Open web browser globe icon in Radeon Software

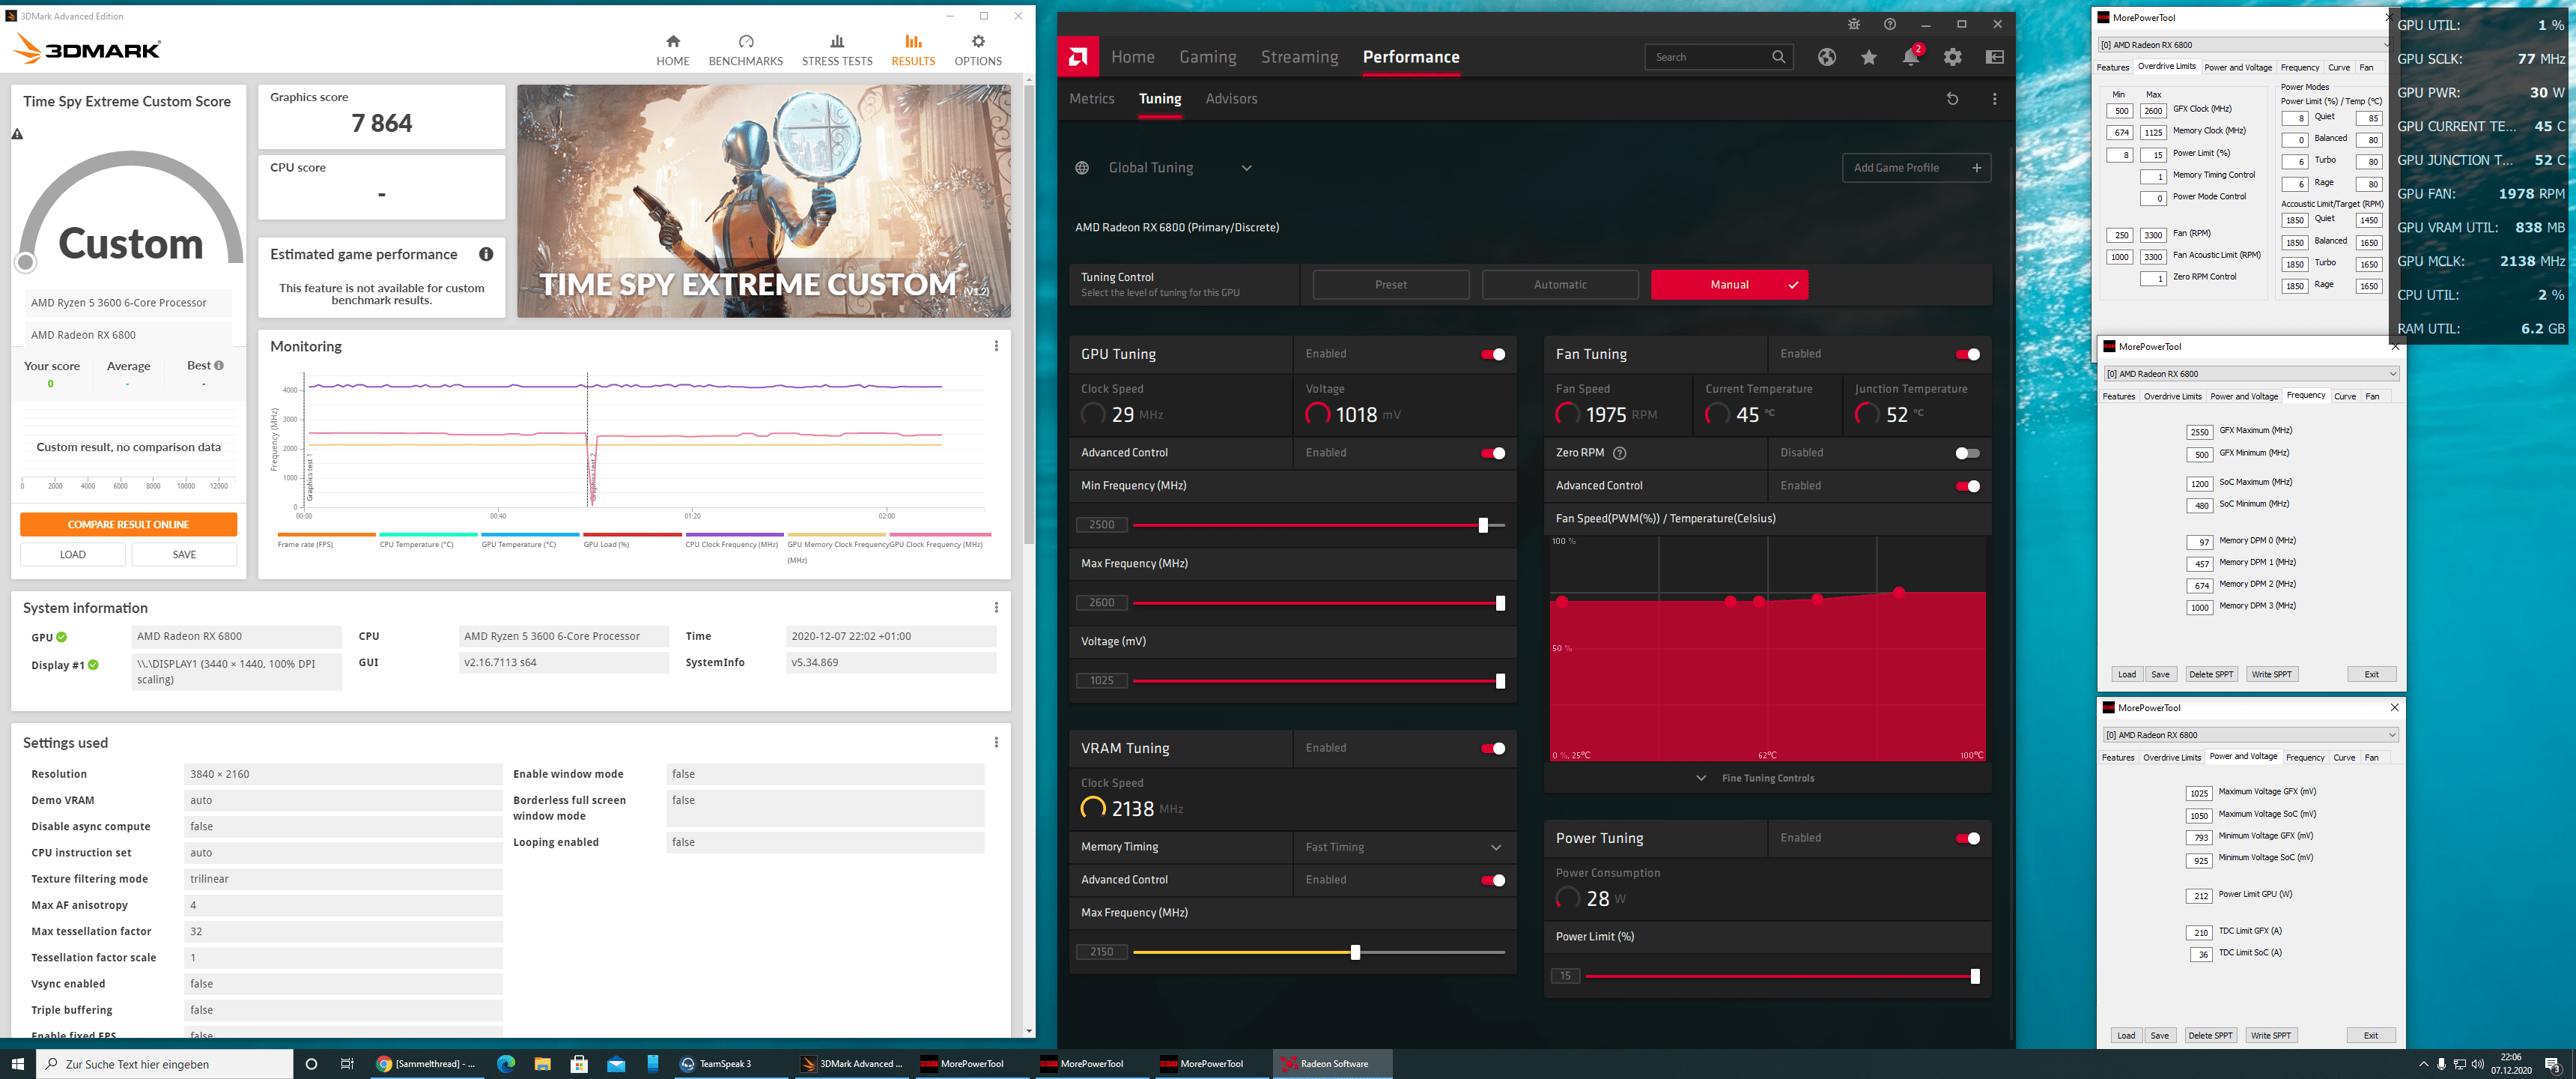click(1827, 57)
